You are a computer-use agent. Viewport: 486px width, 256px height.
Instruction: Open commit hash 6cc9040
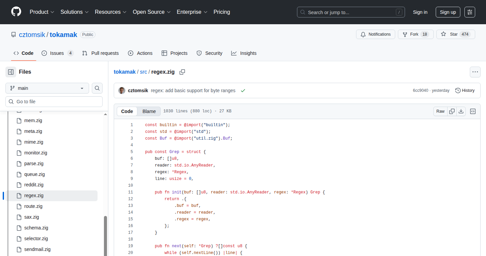421,90
